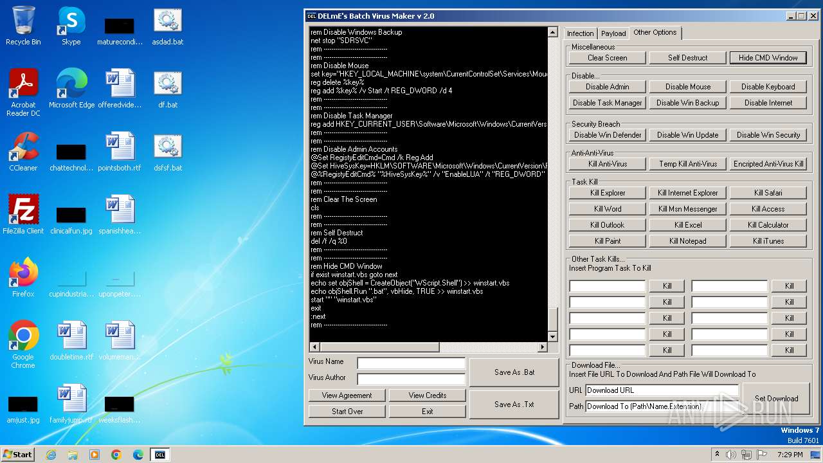Click the Disable Task Manager button
823x463 pixels.
(608, 103)
